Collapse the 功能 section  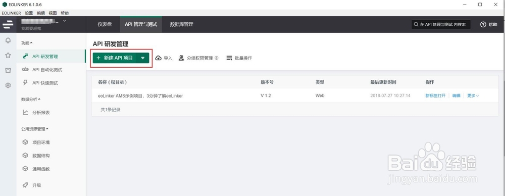click(x=27, y=43)
